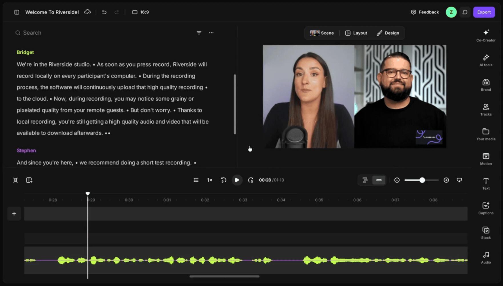Select Stephen's video in the preview
Viewport: 503px width, 286px height.
pyautogui.click(x=400, y=96)
